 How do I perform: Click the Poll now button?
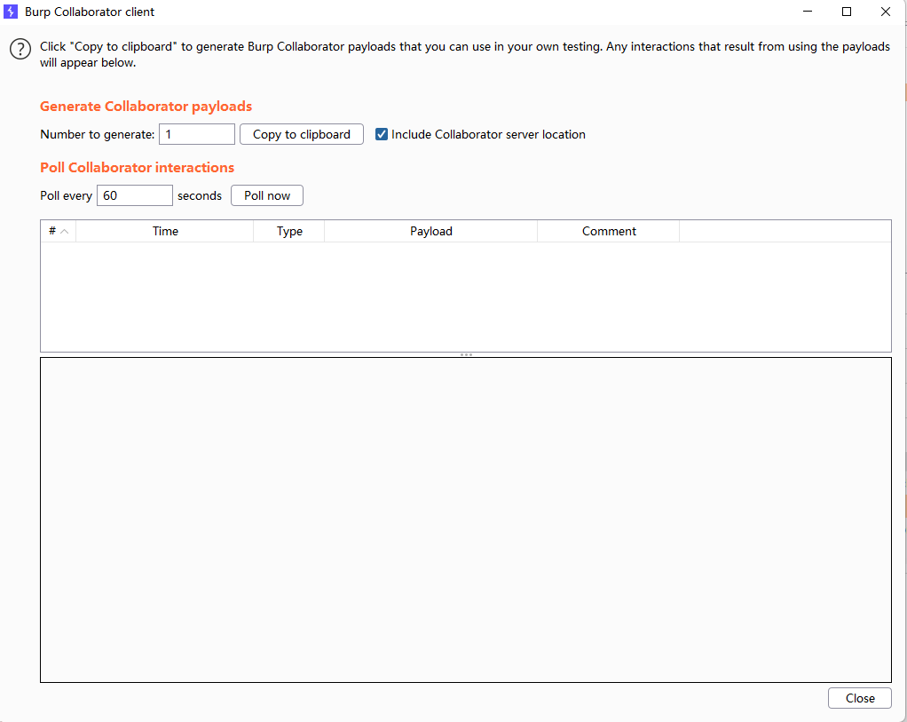266,195
